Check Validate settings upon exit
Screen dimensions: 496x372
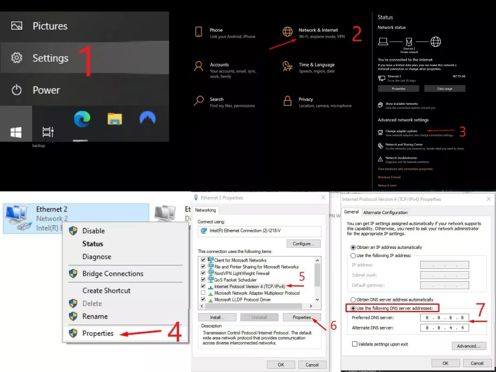[x=355, y=344]
